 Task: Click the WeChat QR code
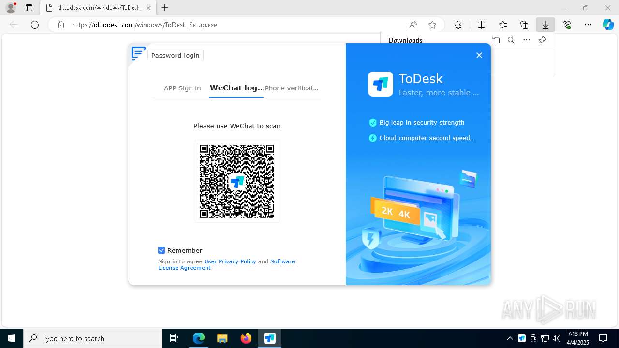click(x=237, y=181)
